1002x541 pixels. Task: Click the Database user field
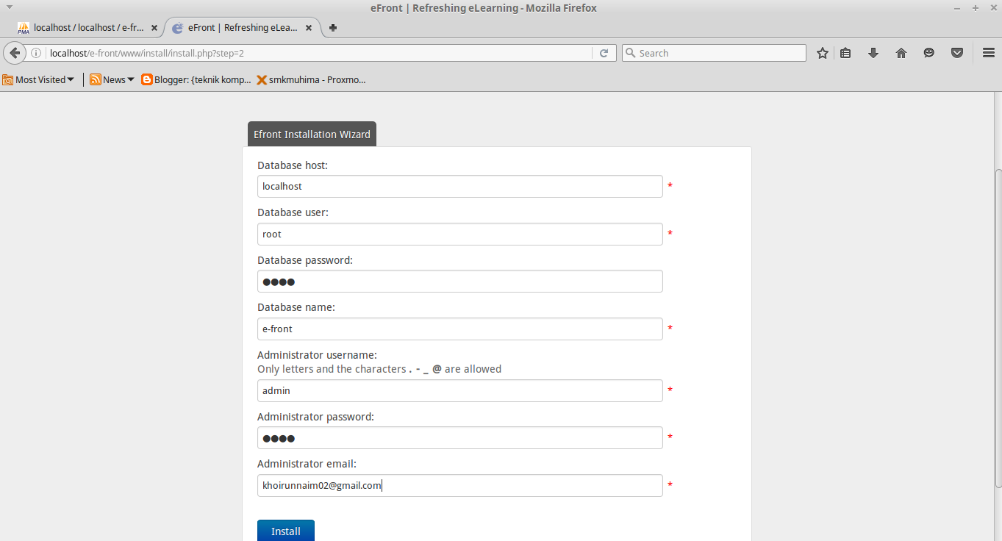(x=460, y=234)
